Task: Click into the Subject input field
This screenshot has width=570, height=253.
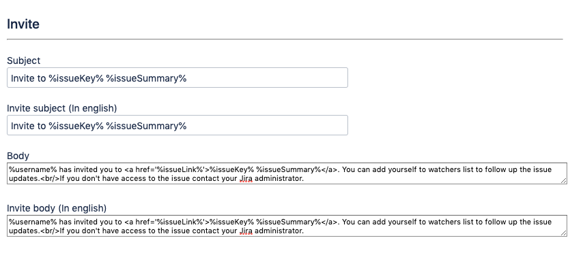Action: (177, 78)
